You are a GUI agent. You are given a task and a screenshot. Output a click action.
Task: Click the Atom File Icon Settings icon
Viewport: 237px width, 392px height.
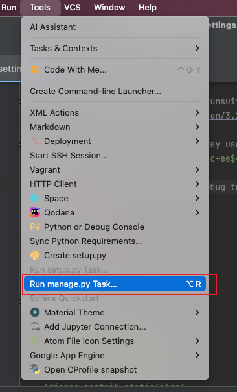(35, 341)
